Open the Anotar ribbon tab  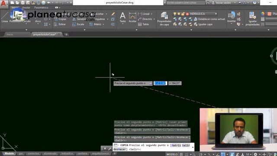click(26, 8)
